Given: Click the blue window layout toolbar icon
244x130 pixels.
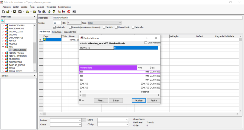Looking at the screenshot, I should pyautogui.click(x=74, y=12).
